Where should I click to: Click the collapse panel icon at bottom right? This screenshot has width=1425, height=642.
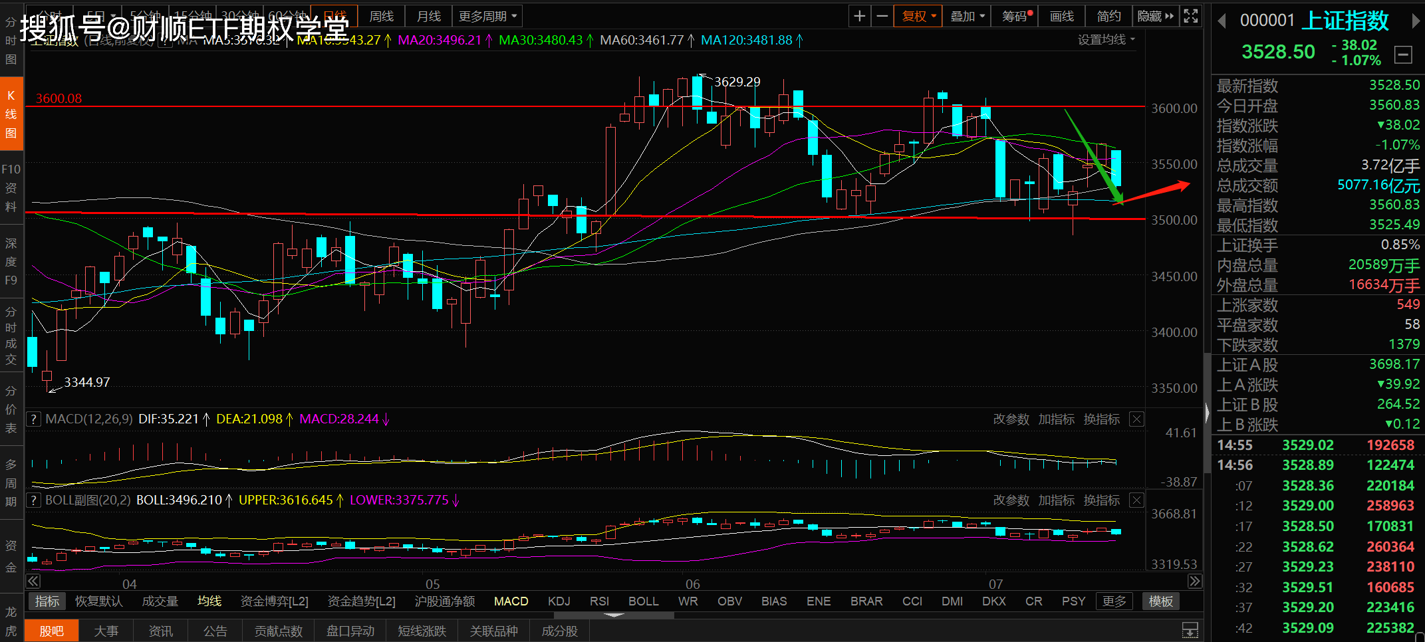tap(1190, 630)
